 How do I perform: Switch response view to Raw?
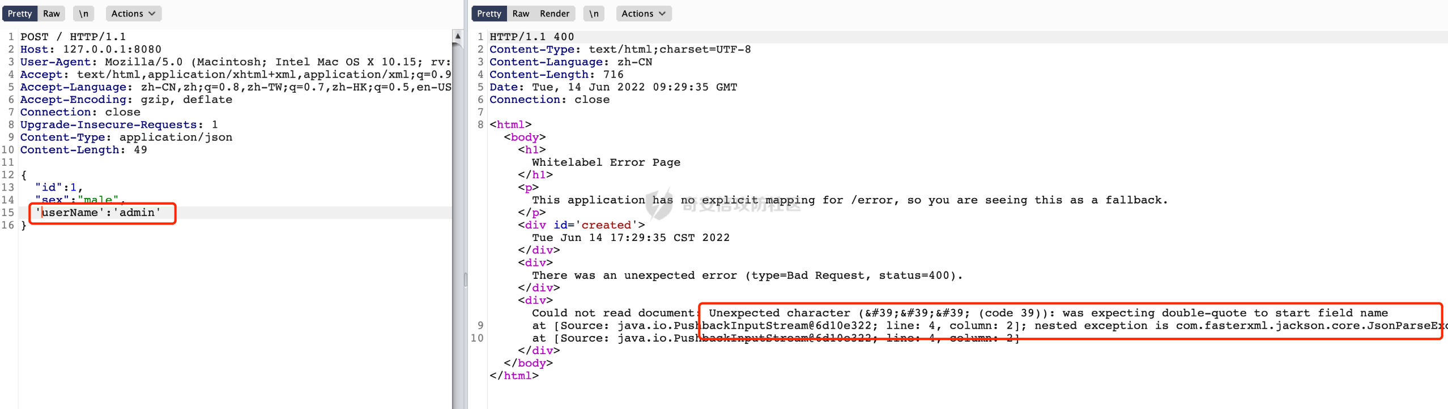click(x=521, y=14)
